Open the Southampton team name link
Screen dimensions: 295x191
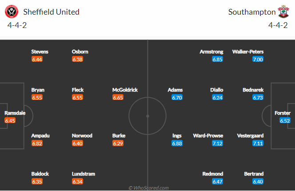249,12
